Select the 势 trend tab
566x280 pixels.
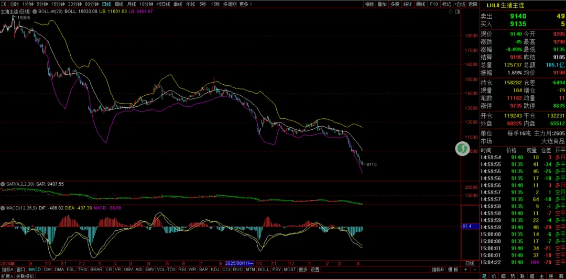pyautogui.click(x=512, y=276)
